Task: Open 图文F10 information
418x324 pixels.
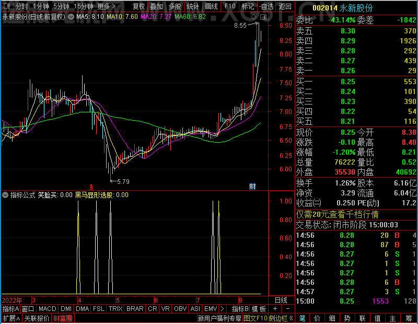Action: [256, 318]
